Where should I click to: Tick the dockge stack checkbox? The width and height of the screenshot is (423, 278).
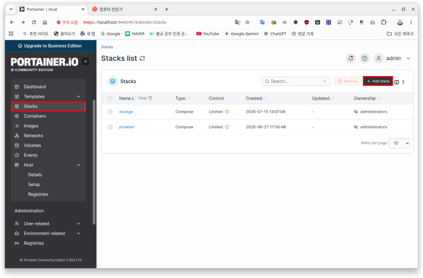(x=110, y=112)
